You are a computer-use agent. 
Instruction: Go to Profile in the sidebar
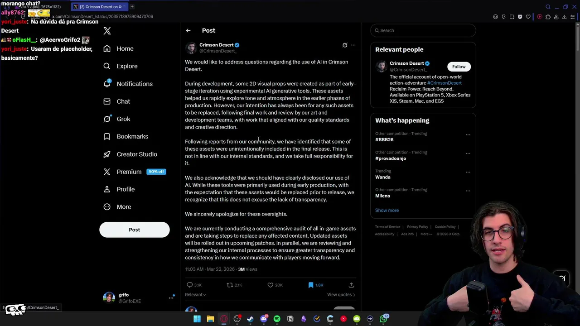pyautogui.click(x=119, y=189)
